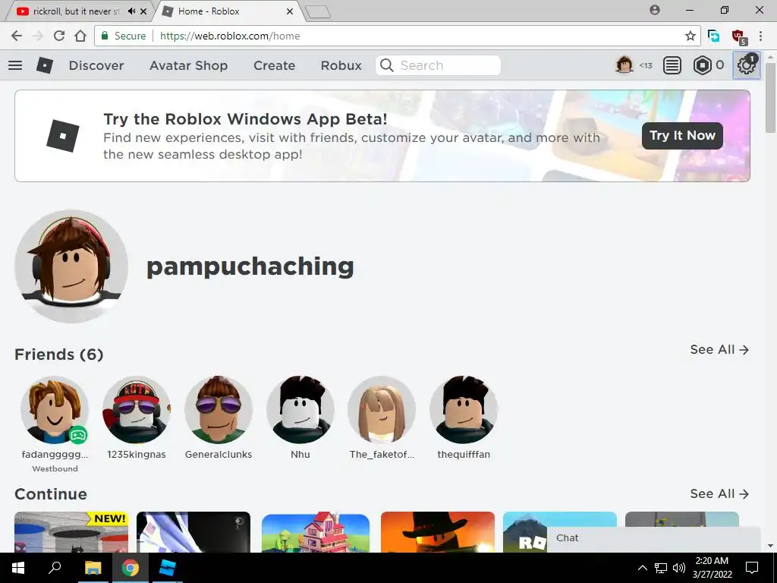Open the Create page
The width and height of the screenshot is (777, 583).
click(x=274, y=65)
